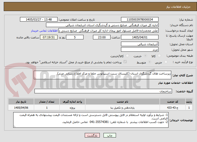Click the quantity cell showing 1
The height and width of the screenshot is (142, 197).
pos(47,108)
